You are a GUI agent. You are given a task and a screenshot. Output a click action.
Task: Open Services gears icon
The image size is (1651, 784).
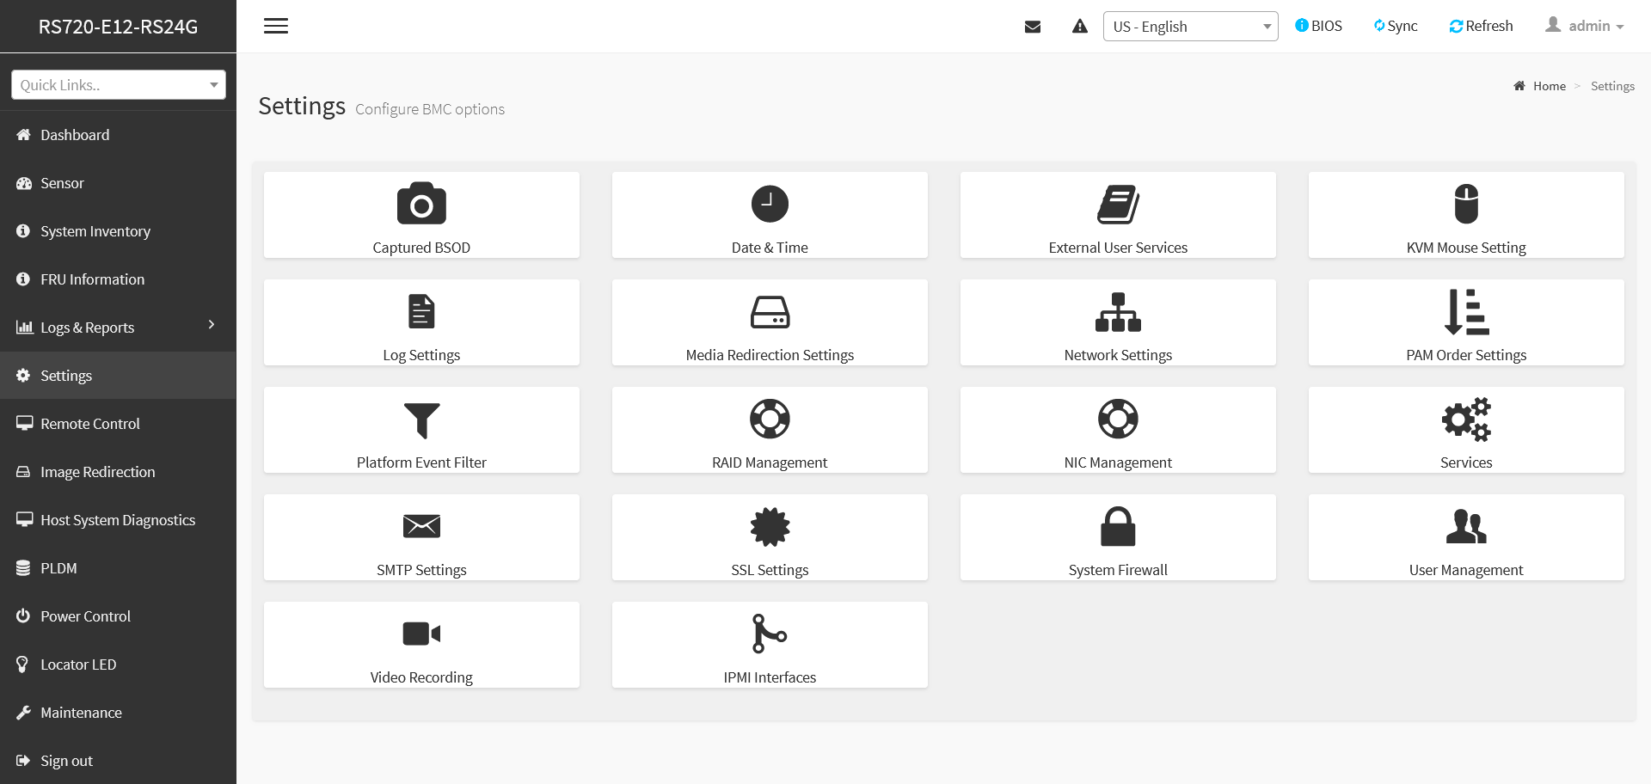[1466, 420]
